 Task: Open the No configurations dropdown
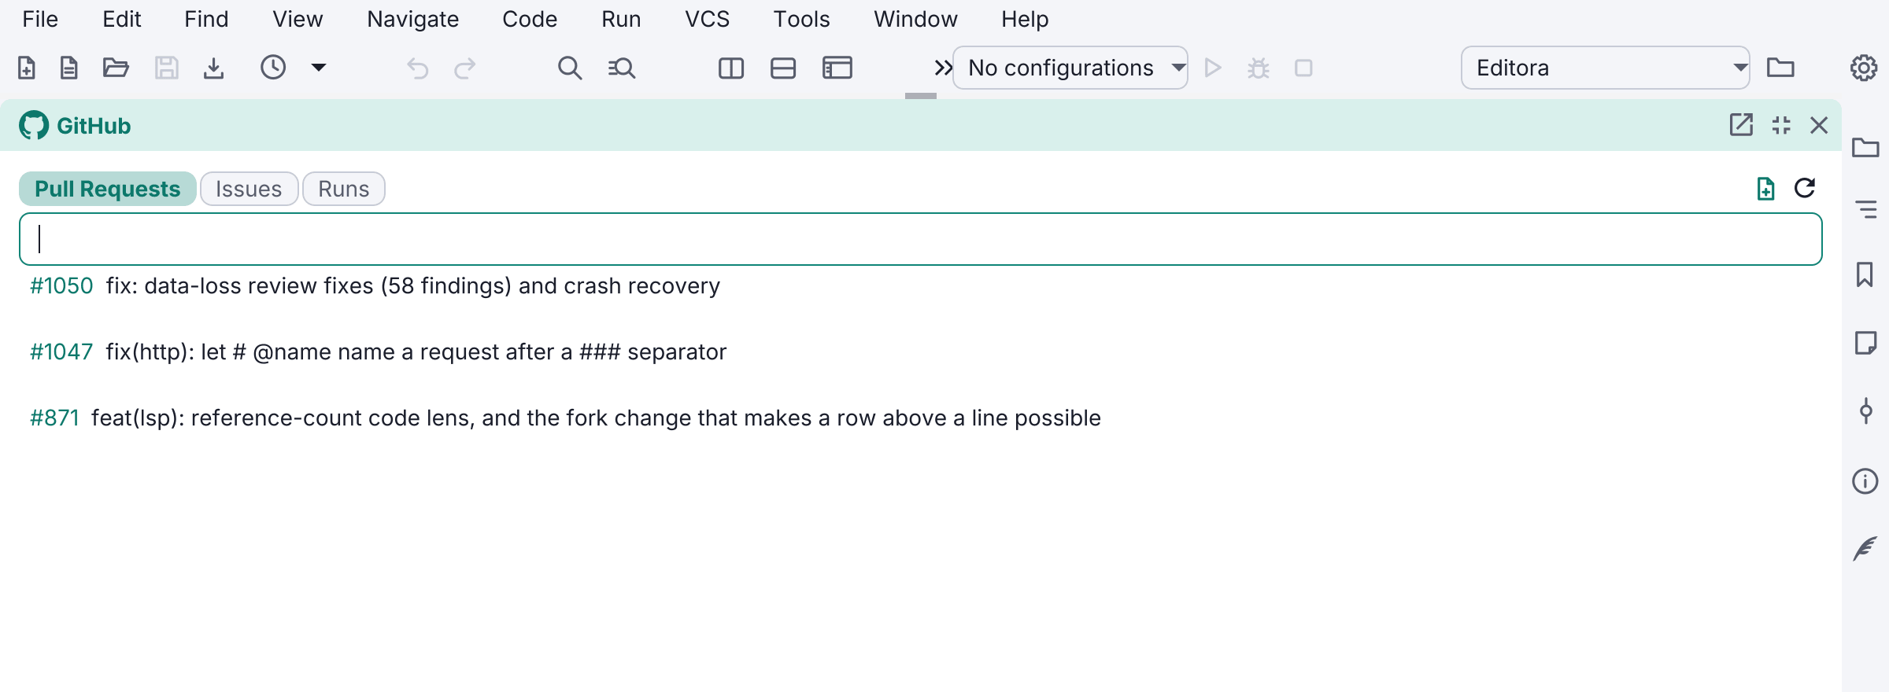pyautogui.click(x=1070, y=68)
